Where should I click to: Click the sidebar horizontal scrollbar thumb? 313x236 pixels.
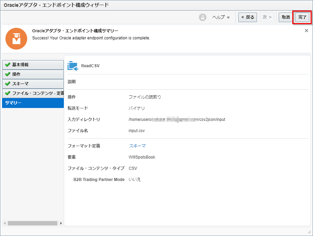tap(32, 223)
